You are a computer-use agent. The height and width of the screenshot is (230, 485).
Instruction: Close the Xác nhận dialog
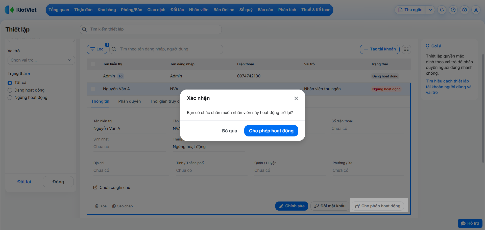click(296, 98)
